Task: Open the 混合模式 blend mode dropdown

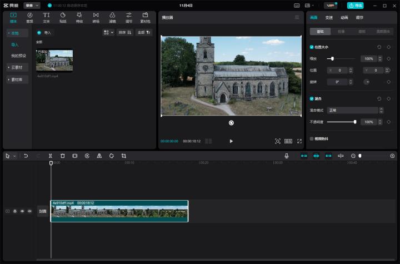Action: point(352,110)
